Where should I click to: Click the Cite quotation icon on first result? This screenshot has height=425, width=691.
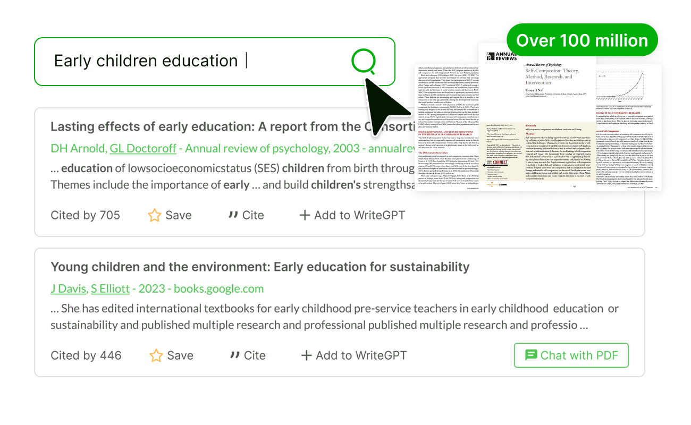233,215
